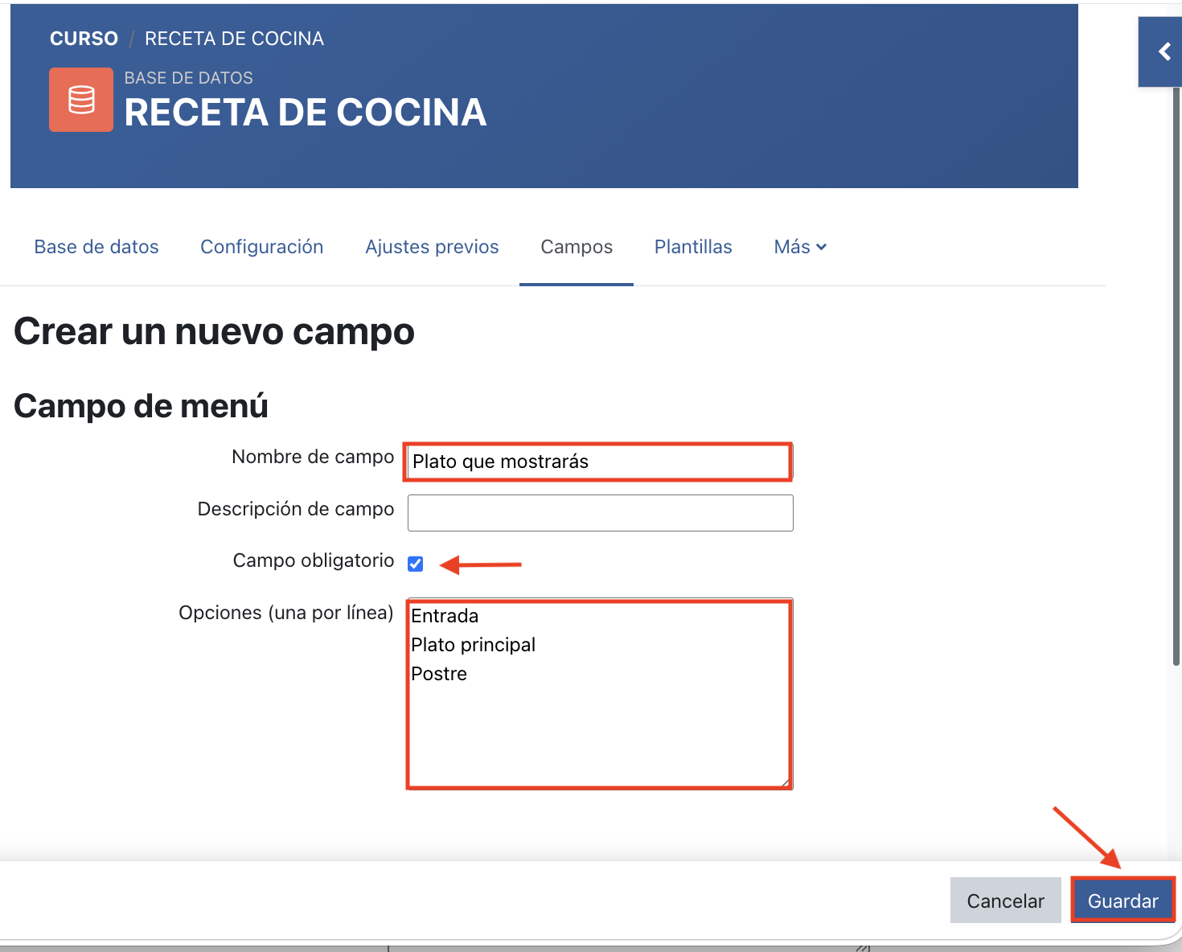Screen dimensions: 1182x952
Task: Select the Campos tab
Action: click(577, 247)
